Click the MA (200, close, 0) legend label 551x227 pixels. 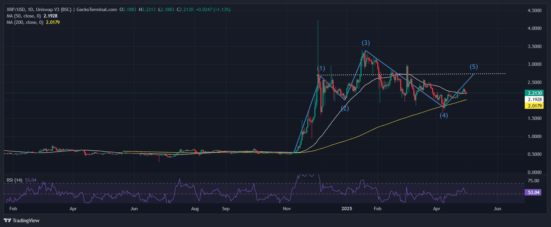(x=25, y=22)
